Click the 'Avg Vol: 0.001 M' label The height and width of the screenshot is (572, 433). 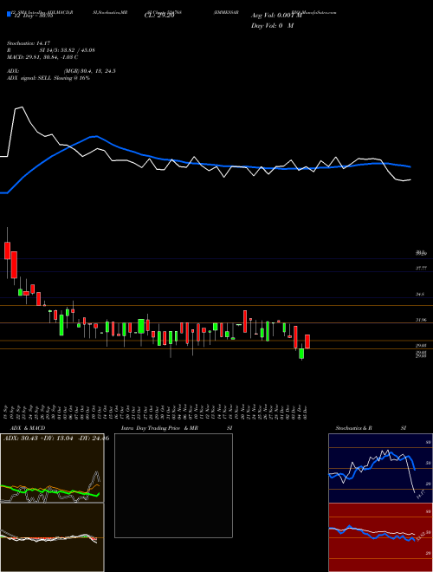tap(276, 16)
